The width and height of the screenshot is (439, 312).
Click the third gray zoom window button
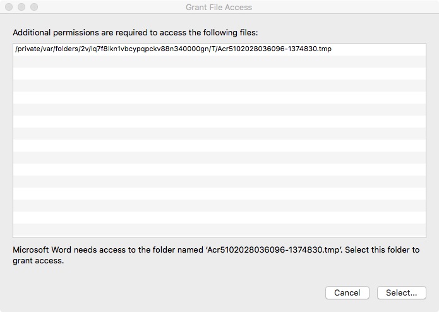point(34,7)
